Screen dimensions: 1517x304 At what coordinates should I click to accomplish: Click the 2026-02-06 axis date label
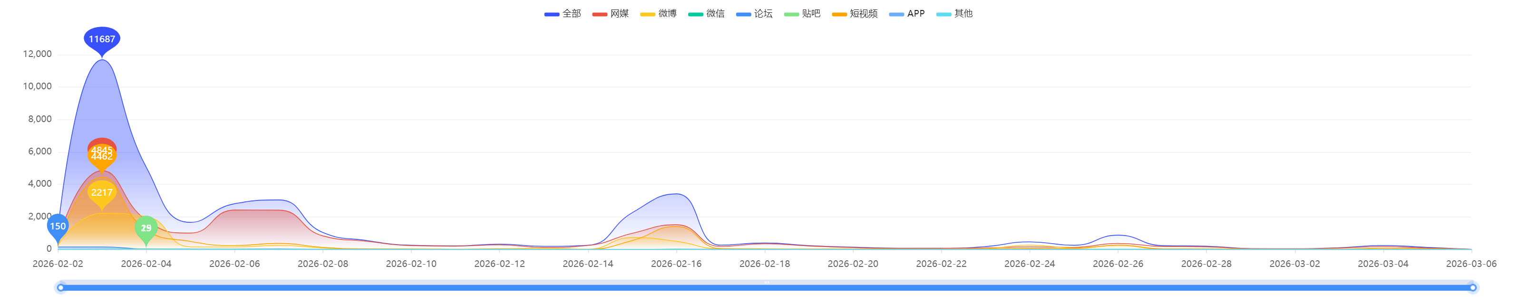click(x=234, y=264)
